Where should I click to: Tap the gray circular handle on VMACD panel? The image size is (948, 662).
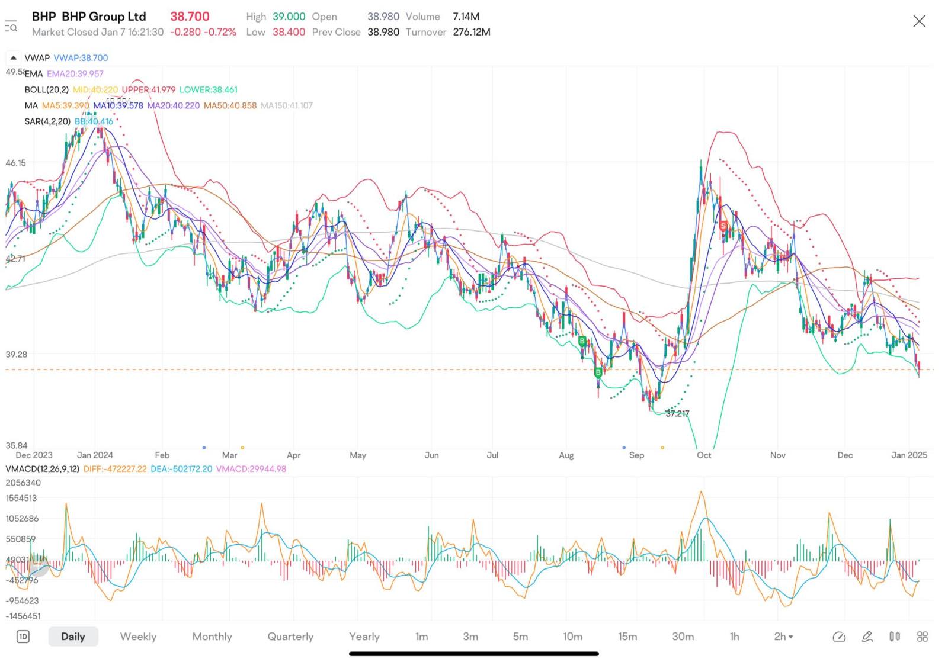pyautogui.click(x=39, y=567)
